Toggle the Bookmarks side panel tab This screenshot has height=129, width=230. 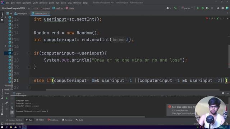pos(2,109)
